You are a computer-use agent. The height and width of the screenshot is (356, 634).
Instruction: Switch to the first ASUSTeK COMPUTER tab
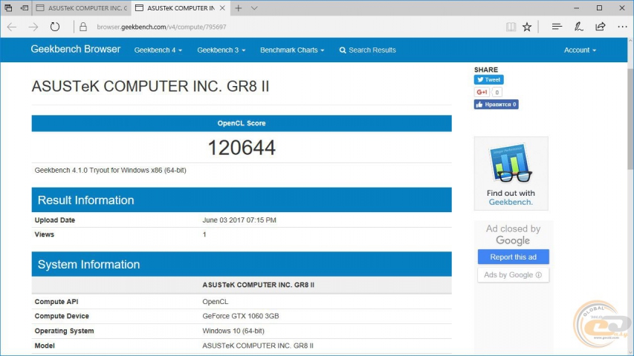[81, 8]
